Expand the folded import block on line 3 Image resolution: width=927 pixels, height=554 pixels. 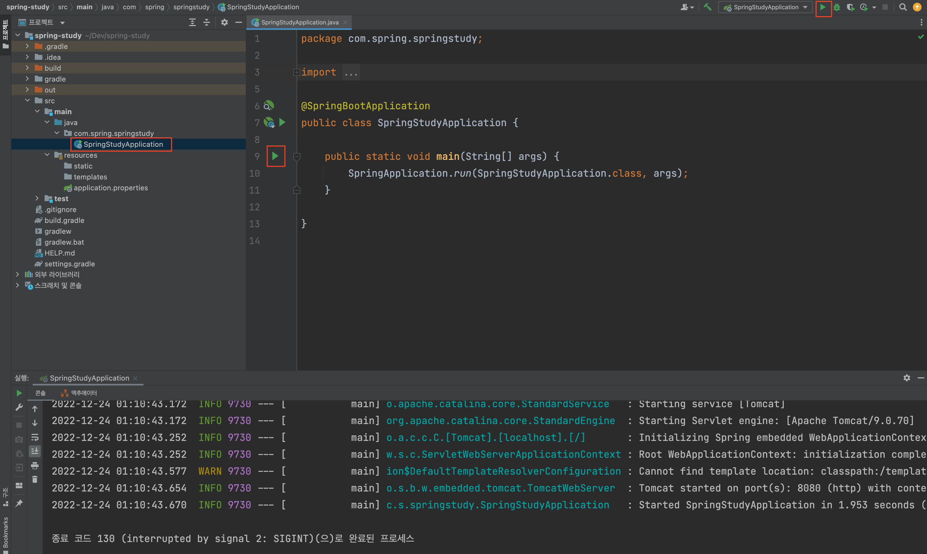click(x=296, y=72)
